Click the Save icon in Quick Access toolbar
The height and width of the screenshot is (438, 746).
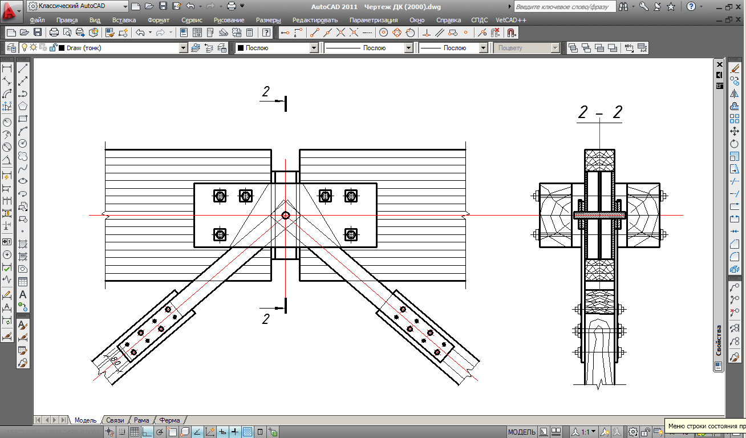pos(163,6)
